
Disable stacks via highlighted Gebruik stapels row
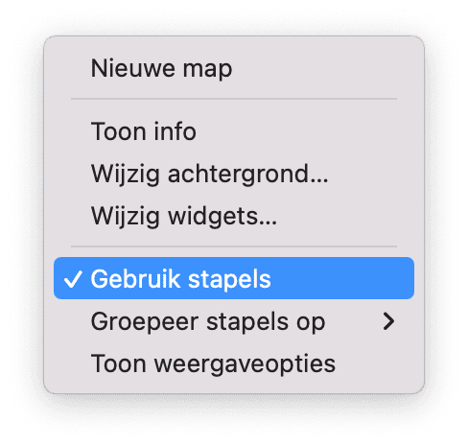(234, 278)
